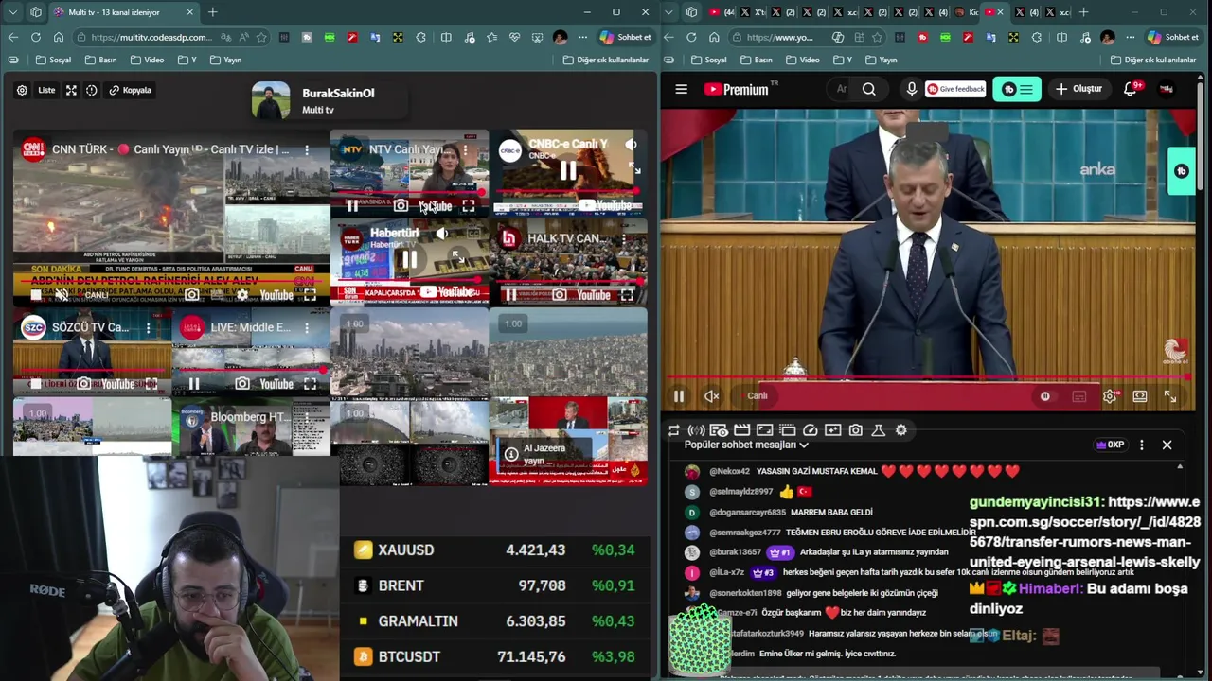Stop the CNN TÜRK player
Image resolution: width=1212 pixels, height=681 pixels.
coord(36,295)
